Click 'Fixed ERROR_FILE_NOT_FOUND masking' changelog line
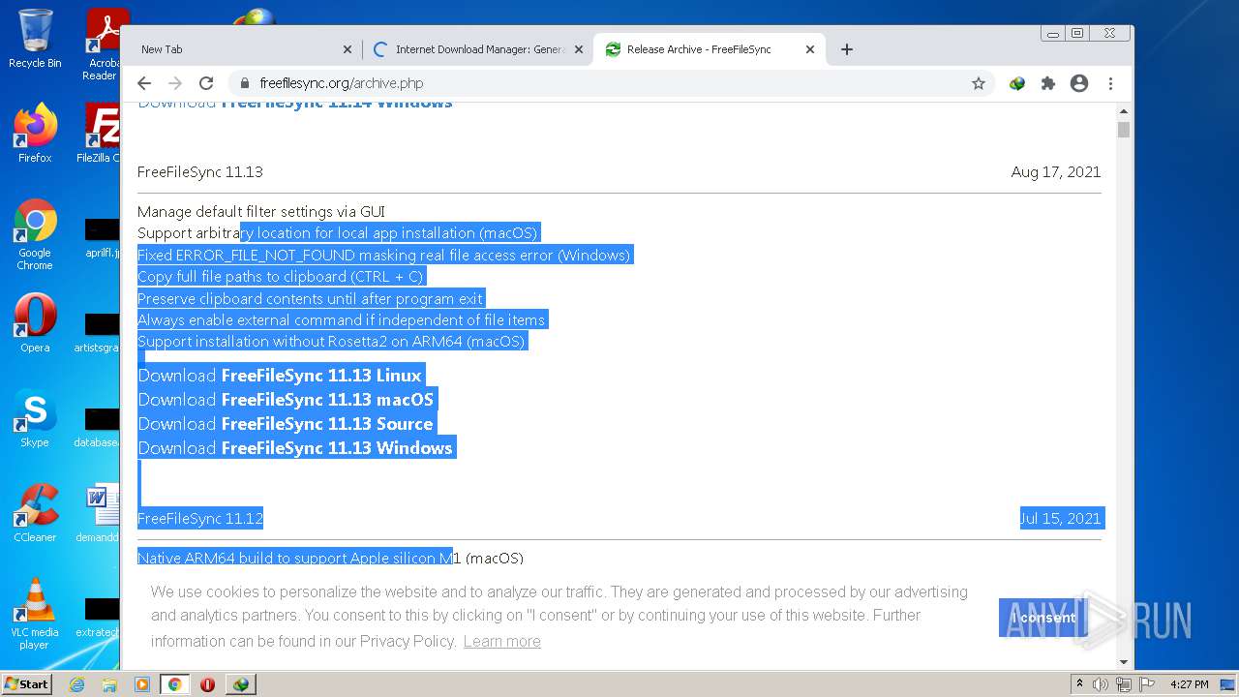 point(383,256)
